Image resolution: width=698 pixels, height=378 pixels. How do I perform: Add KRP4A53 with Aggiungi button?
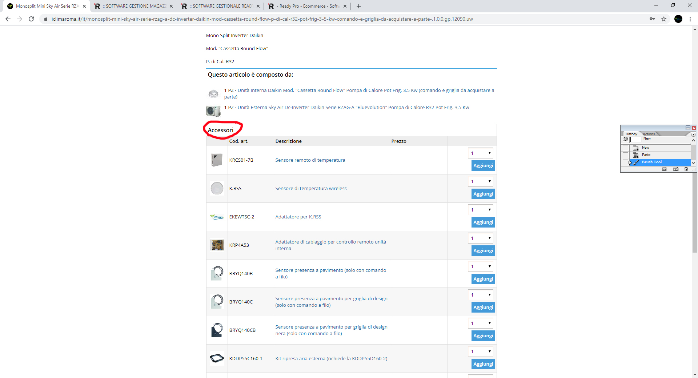tap(483, 251)
